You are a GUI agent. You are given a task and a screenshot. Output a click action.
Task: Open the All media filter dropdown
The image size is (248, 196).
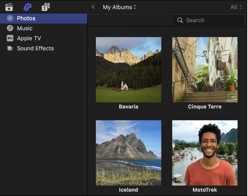point(236,7)
